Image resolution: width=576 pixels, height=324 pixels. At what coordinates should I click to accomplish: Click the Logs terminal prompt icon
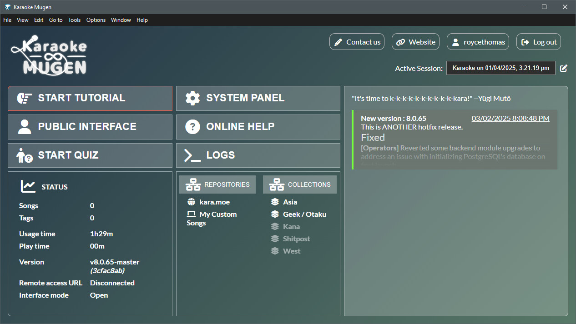click(192, 155)
